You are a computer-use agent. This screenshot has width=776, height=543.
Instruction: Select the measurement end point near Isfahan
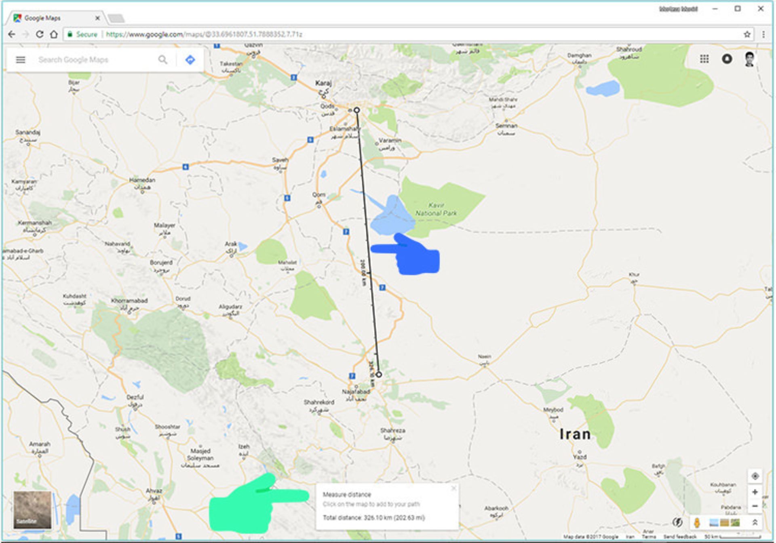379,375
